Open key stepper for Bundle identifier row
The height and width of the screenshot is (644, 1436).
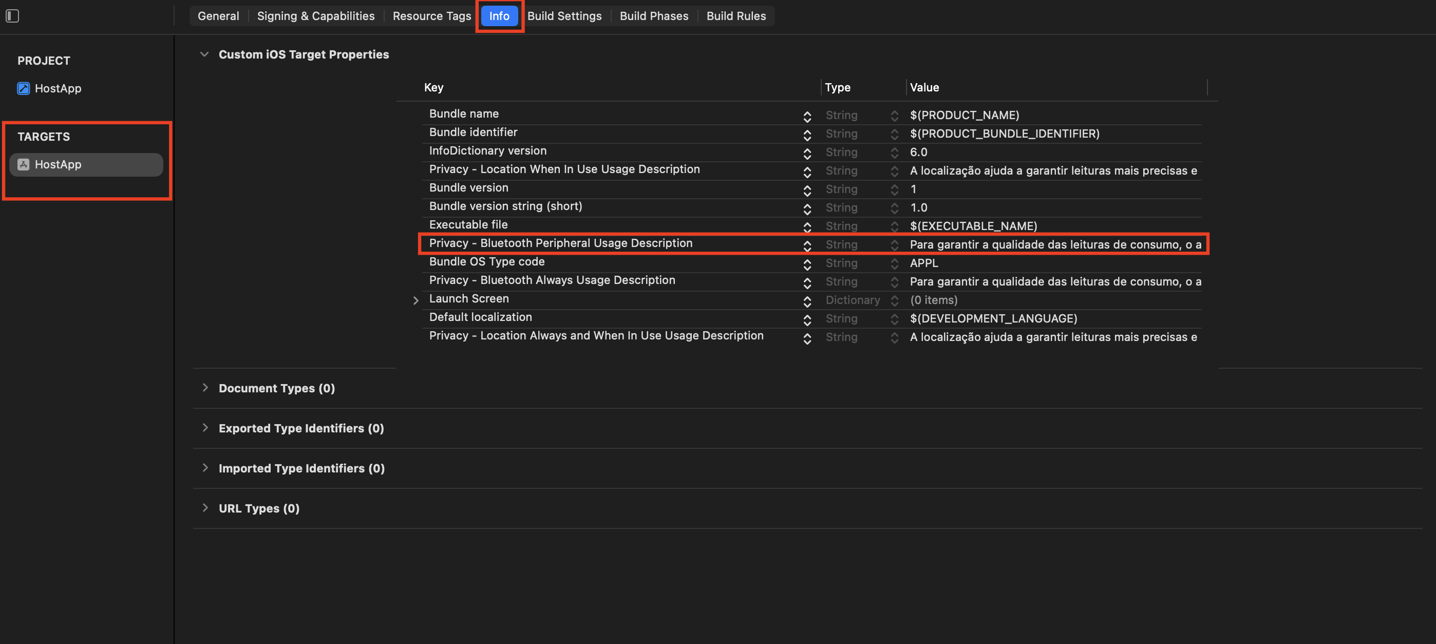click(x=807, y=135)
